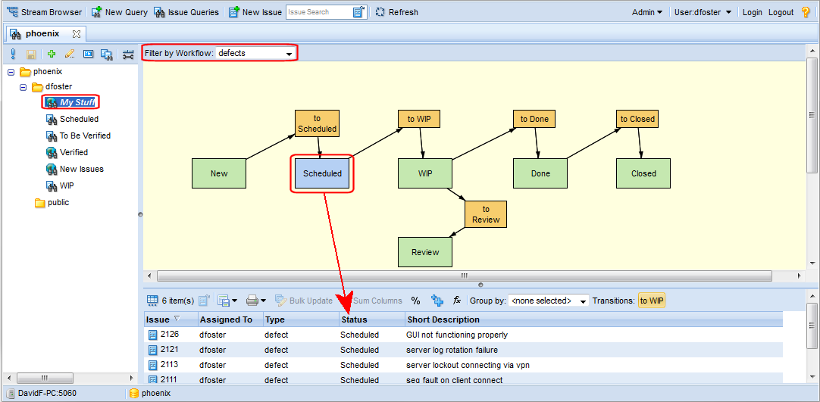Click the to WIP transition button

651,301
